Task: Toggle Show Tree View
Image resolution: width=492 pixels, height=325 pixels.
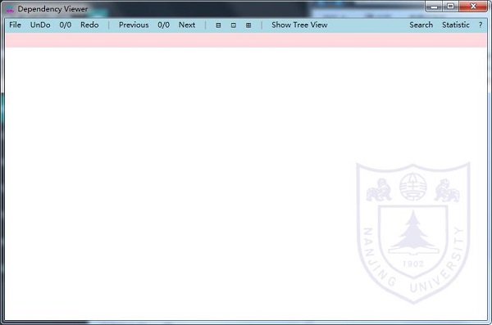Action: 299,25
